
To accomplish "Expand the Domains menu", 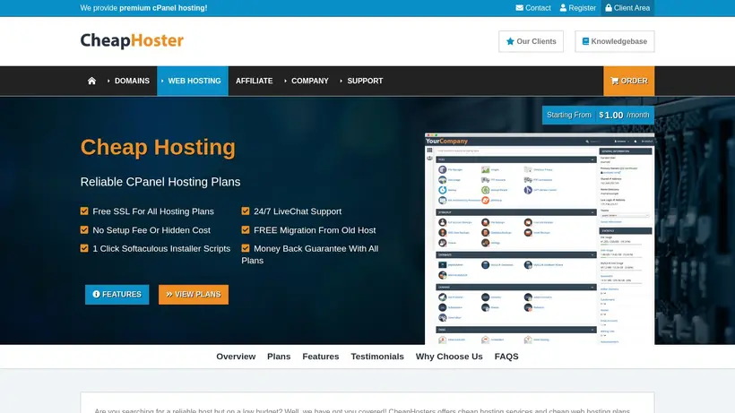I will [128, 81].
